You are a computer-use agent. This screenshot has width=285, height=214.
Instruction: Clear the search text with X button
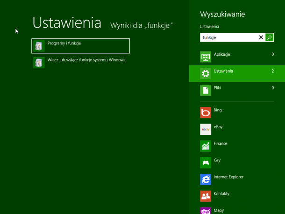(x=261, y=37)
